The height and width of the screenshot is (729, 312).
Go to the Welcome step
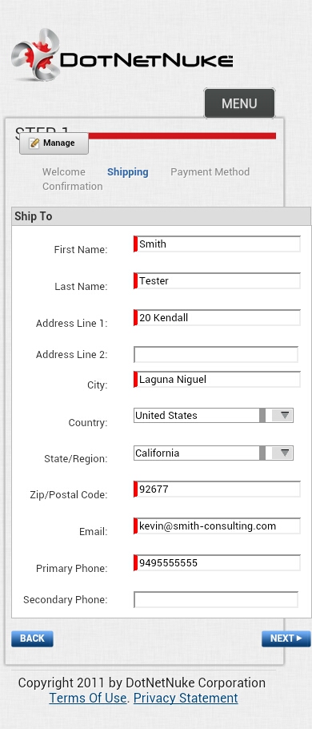(x=64, y=171)
